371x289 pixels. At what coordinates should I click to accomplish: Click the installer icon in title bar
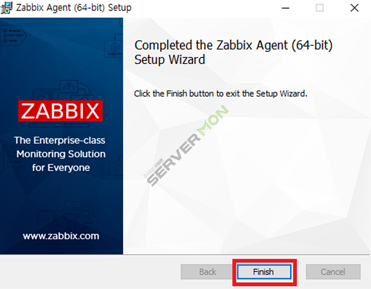6,8
